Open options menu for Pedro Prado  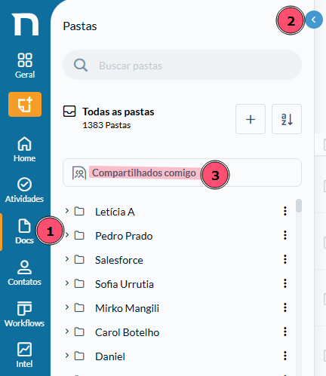point(285,235)
